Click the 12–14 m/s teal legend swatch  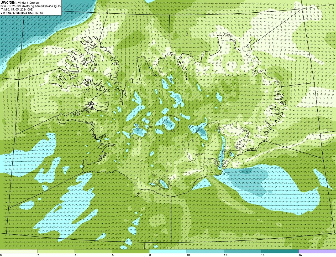pyautogui.click(x=243, y=251)
